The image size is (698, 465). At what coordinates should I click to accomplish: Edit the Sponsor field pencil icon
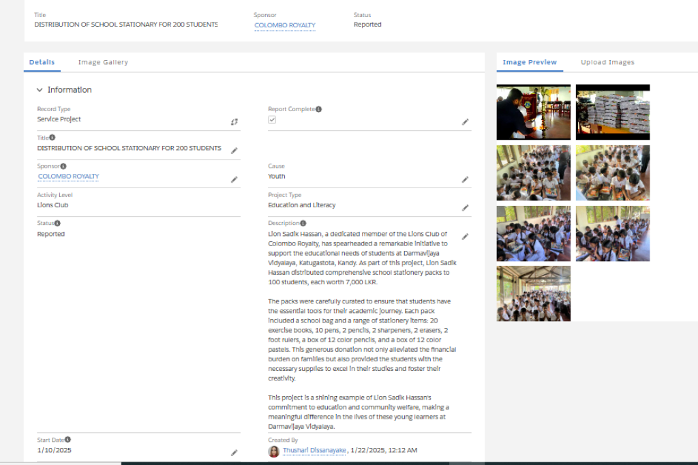point(234,179)
